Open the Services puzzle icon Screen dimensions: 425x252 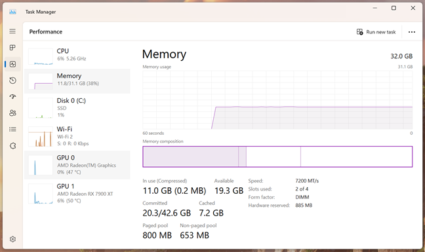tap(12, 146)
